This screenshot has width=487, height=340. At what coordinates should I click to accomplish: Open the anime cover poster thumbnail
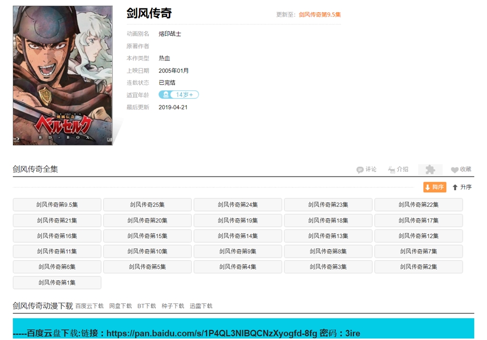[63, 76]
